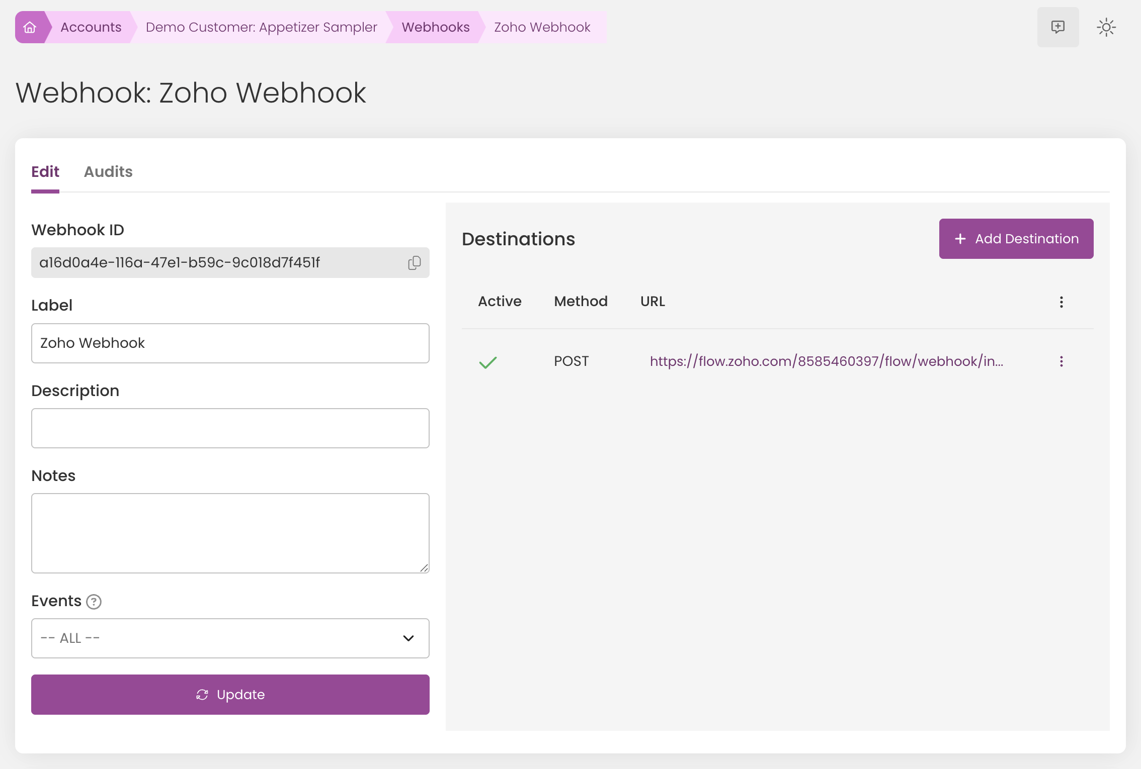The image size is (1141, 769).
Task: Click the Zoho Webhook breadcrumb
Action: coord(542,27)
